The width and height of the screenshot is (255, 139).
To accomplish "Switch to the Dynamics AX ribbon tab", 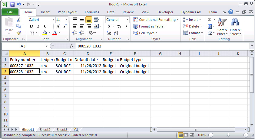I will [191, 12].
